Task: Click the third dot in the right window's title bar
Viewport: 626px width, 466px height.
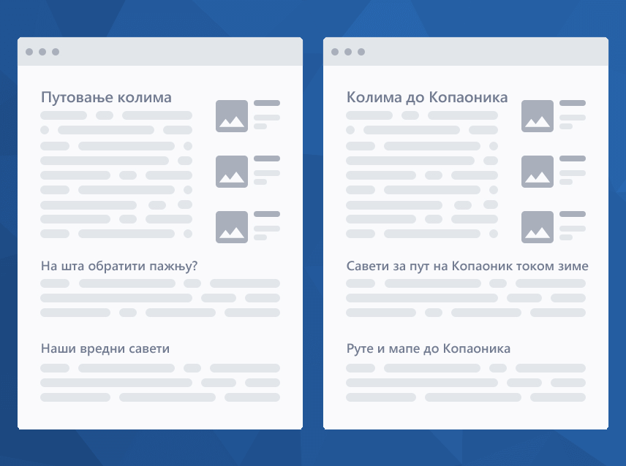Action: pos(361,52)
